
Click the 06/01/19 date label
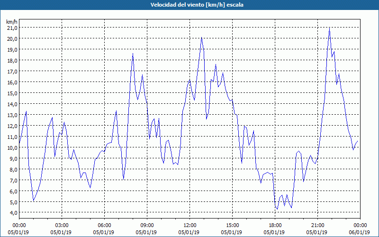point(360,232)
